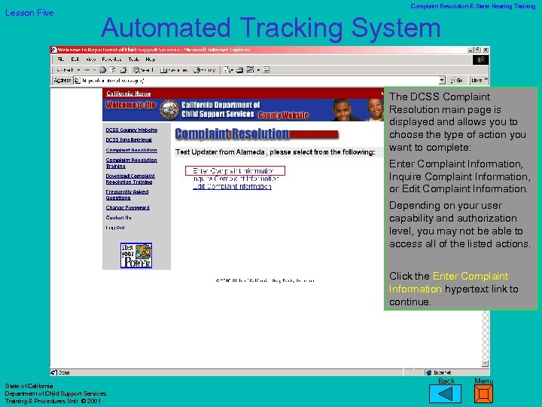
Task: Click the browser Forward arrow button
Action: (x=87, y=70)
